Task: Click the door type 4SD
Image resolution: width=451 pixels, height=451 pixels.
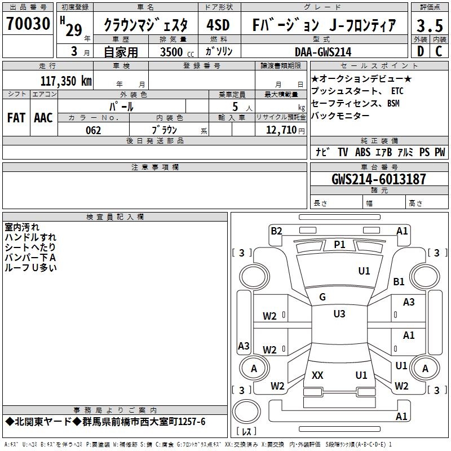Action: tap(218, 25)
